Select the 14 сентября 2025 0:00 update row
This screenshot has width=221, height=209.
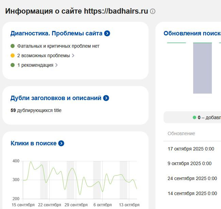tap(192, 193)
